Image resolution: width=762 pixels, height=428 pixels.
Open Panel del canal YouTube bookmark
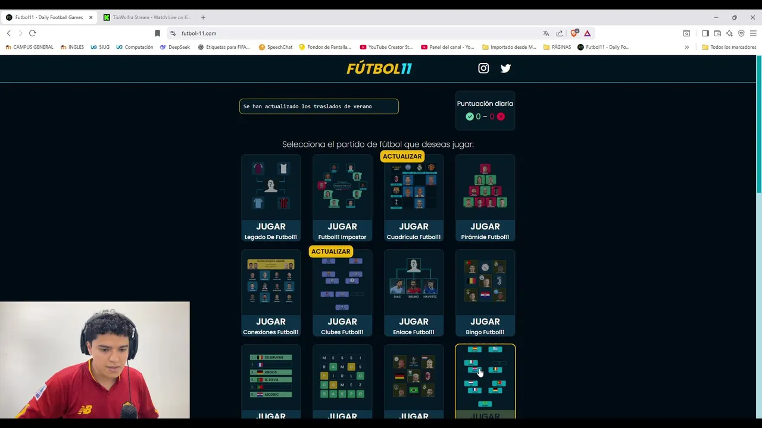(x=448, y=47)
